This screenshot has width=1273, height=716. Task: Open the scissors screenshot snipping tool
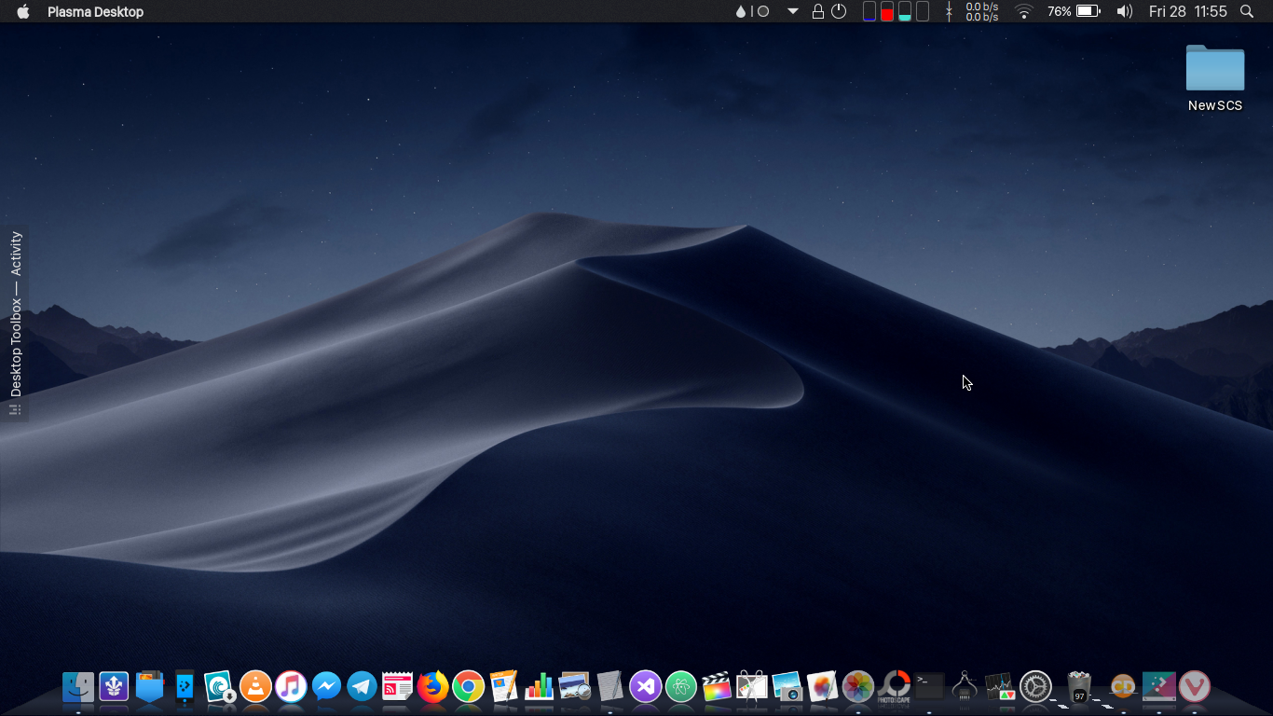751,687
